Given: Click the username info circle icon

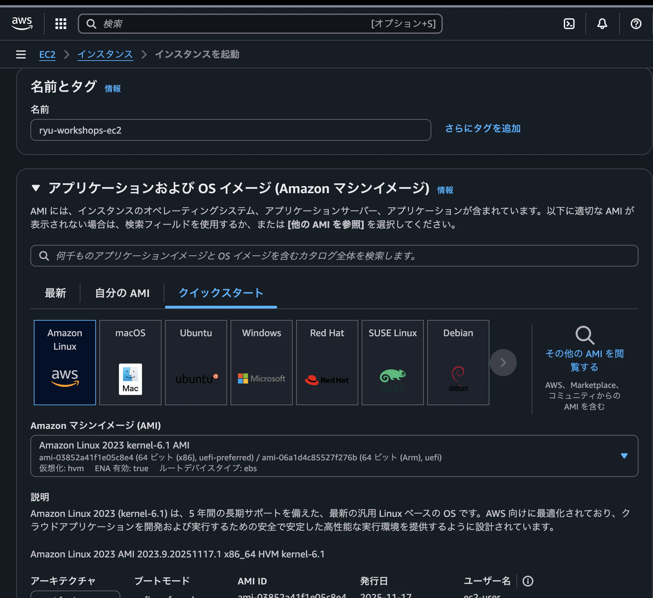Looking at the screenshot, I should [x=528, y=581].
